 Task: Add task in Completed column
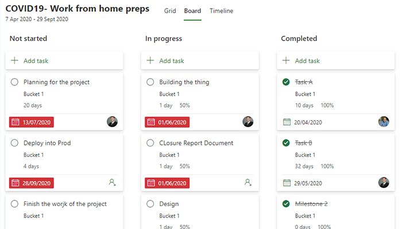[x=307, y=61]
